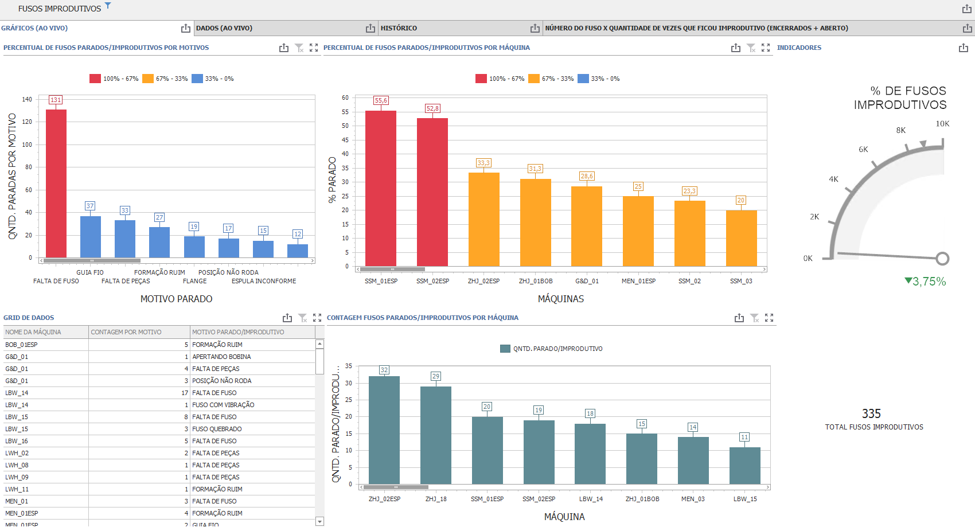This screenshot has width=975, height=531.
Task: Maximize the CONTAGEM FUSOS PARADOS chart
Action: click(769, 318)
